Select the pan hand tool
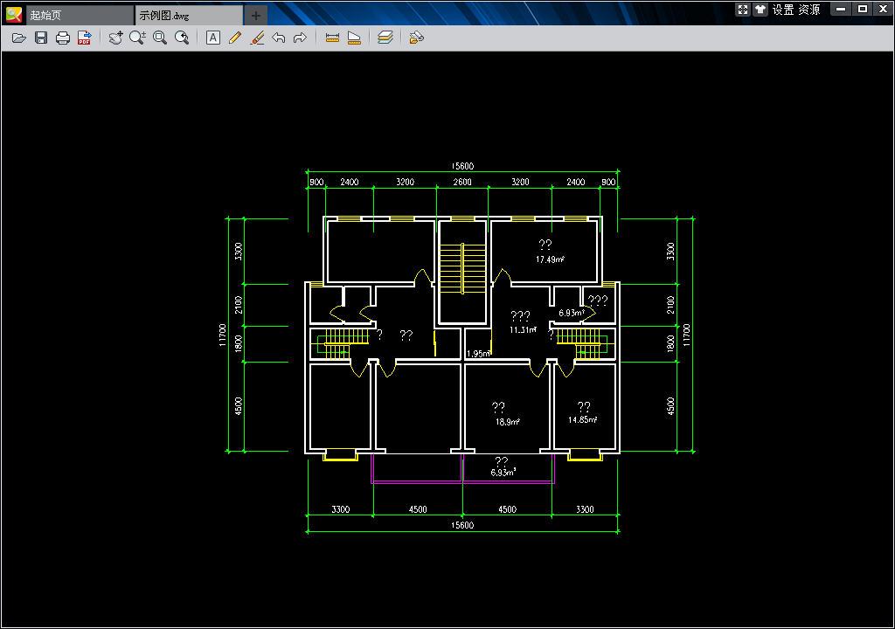The image size is (895, 629). pyautogui.click(x=115, y=38)
